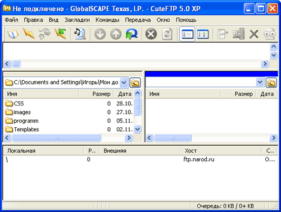
Task: Open the Файл menu
Action: 11,20
